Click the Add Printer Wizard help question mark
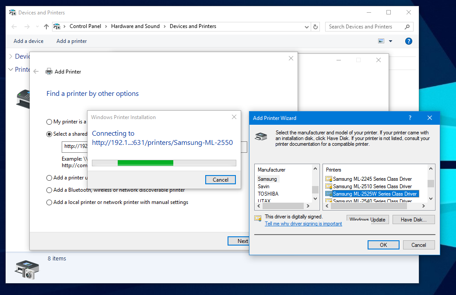 (410, 118)
